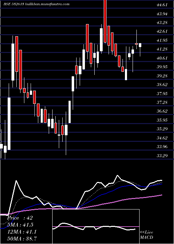This screenshot has height=244, width=174.
Task: Click the BSE 532613 bullkhan.munafasutra.com header text
Action: (x=37, y=4)
